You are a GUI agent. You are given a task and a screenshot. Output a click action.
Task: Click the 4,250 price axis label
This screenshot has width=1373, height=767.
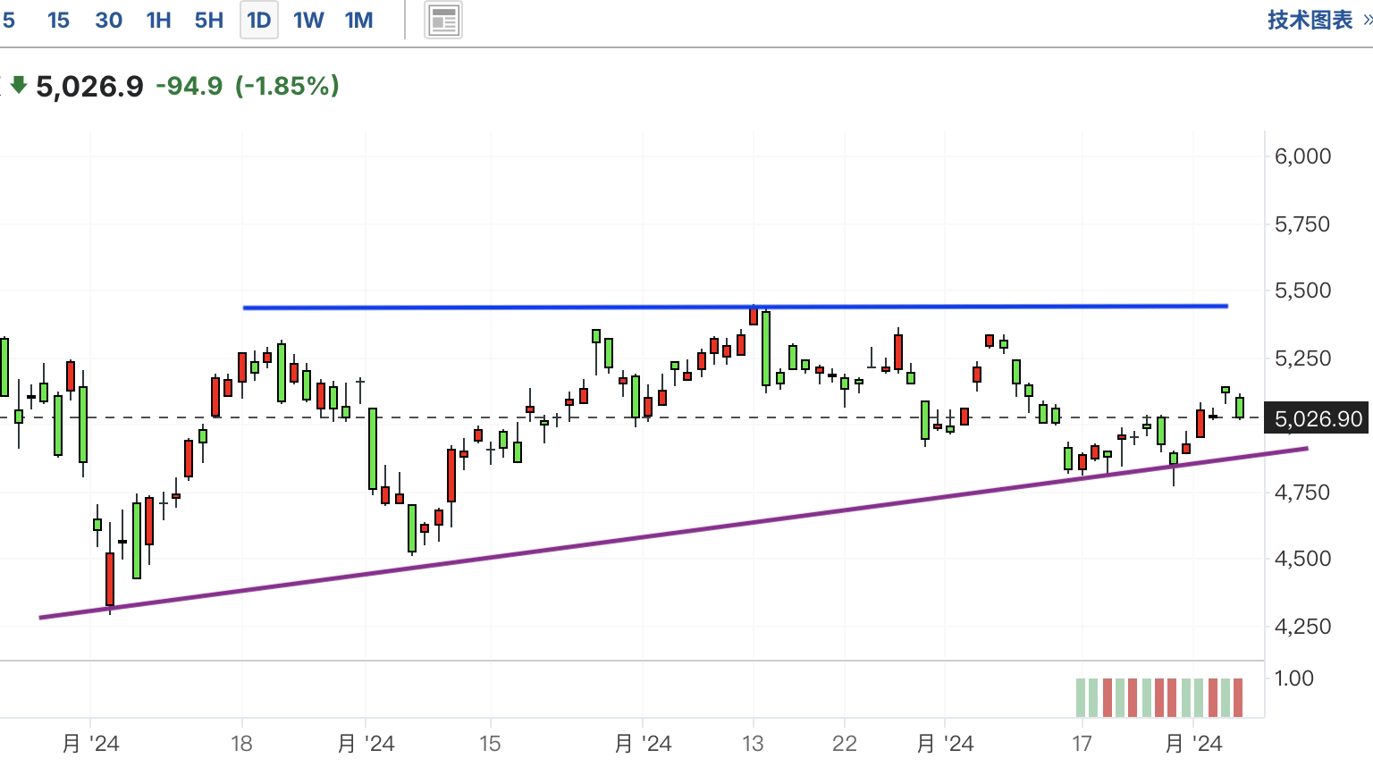(x=1302, y=627)
